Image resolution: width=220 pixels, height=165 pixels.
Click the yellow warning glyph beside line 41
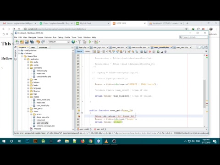tap(79, 110)
